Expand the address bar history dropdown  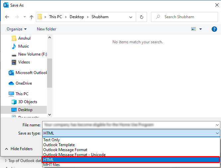(131, 17)
